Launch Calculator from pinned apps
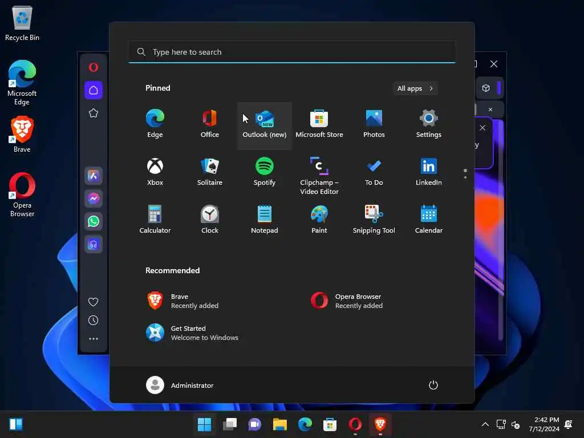The image size is (584, 438). 155,220
